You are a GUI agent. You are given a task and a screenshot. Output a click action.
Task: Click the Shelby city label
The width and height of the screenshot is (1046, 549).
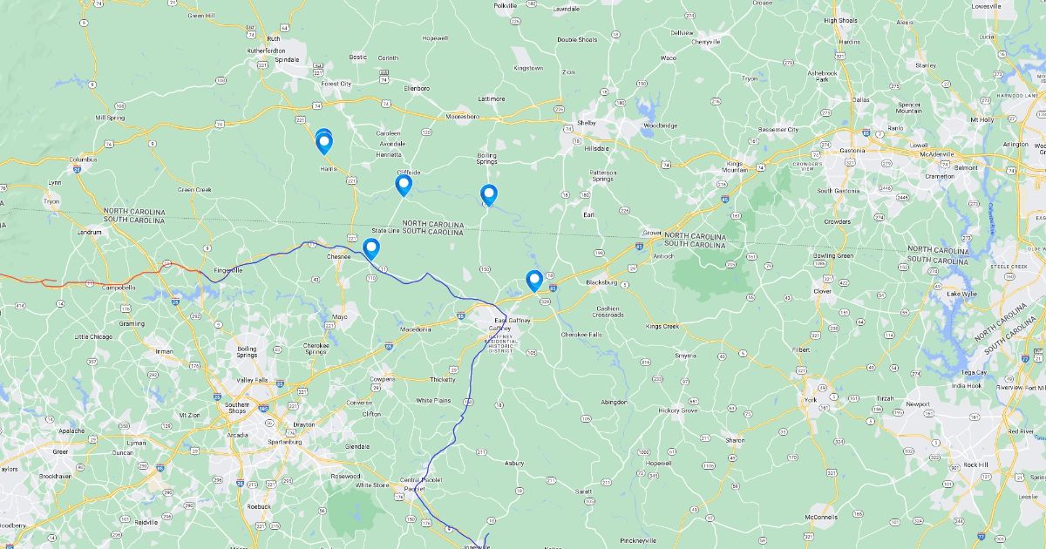point(587,123)
